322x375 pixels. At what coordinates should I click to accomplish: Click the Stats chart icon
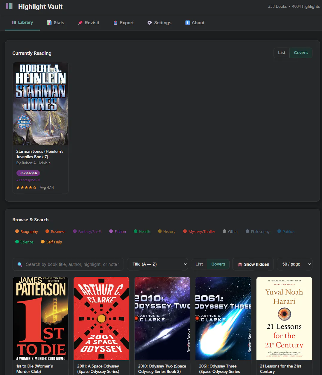point(49,23)
